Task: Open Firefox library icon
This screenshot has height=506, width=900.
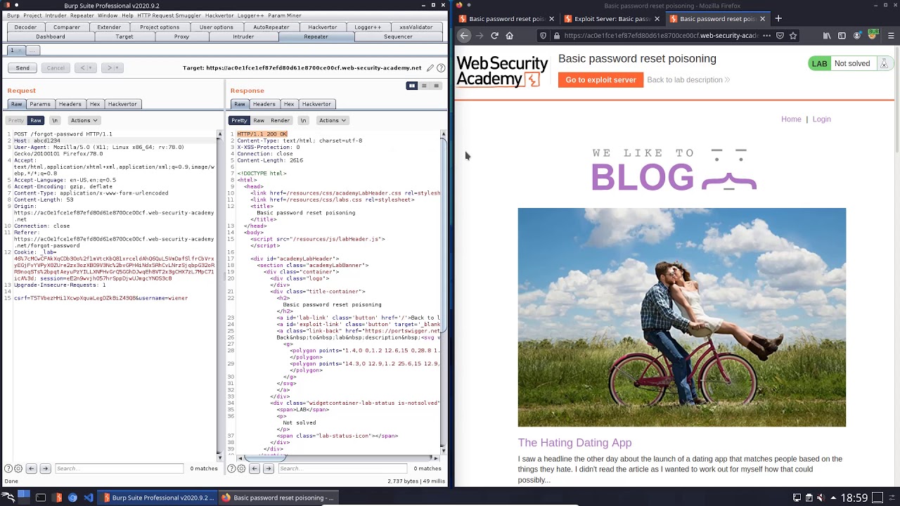Action: pyautogui.click(x=828, y=36)
